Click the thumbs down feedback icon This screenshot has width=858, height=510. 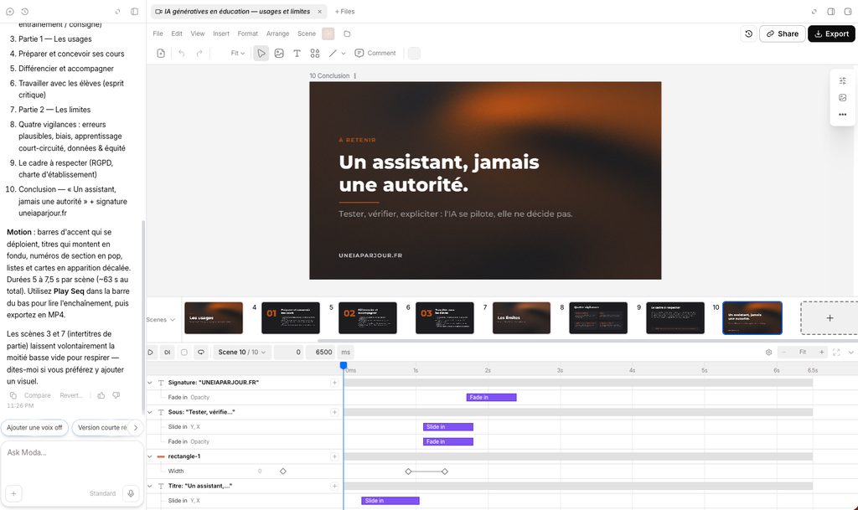tap(116, 395)
